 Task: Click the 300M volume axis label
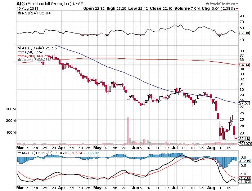(x=11, y=109)
